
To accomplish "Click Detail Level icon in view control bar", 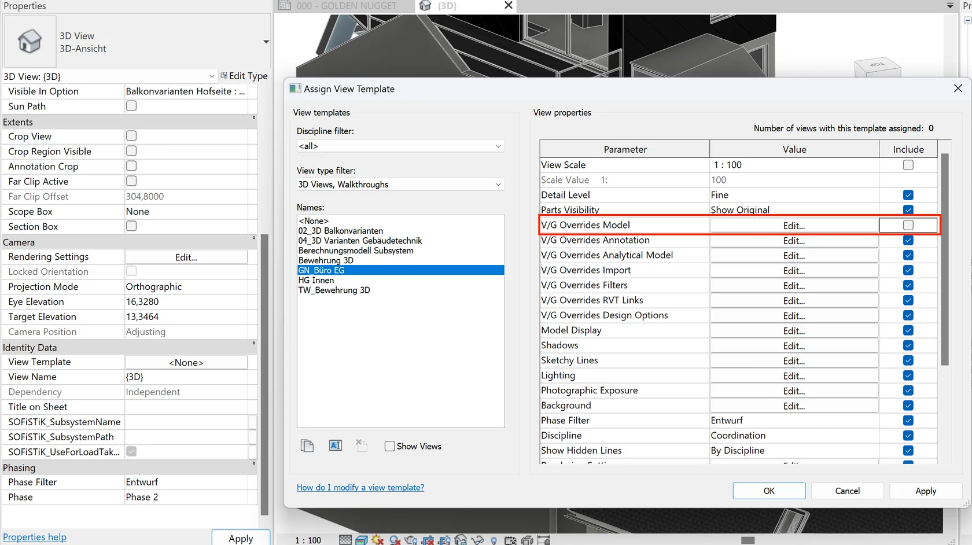I will [345, 540].
